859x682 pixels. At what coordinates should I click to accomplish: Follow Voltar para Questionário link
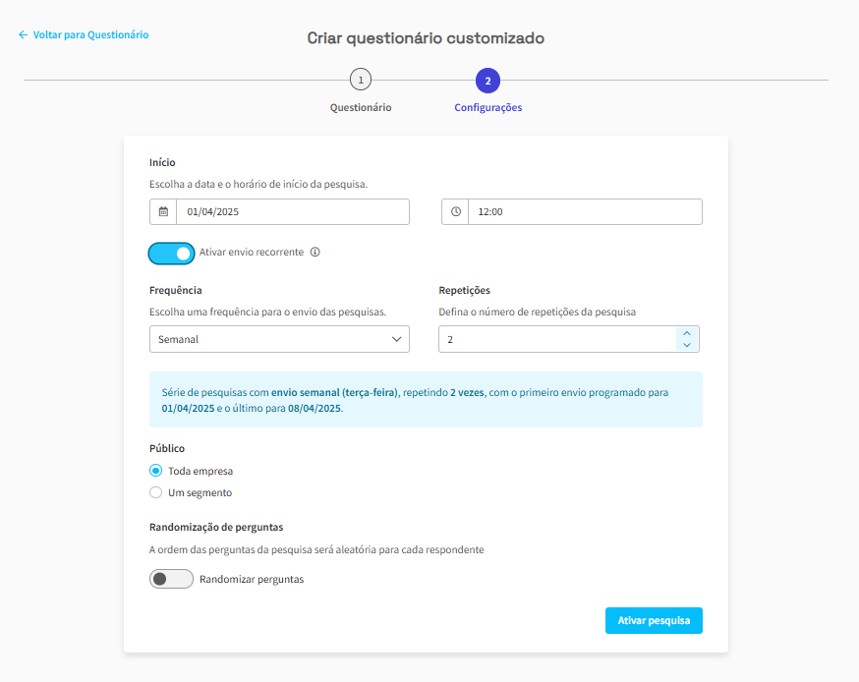[x=91, y=34]
